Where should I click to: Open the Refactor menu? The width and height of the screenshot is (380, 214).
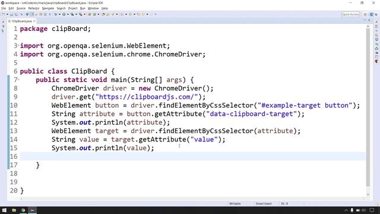click(34, 8)
